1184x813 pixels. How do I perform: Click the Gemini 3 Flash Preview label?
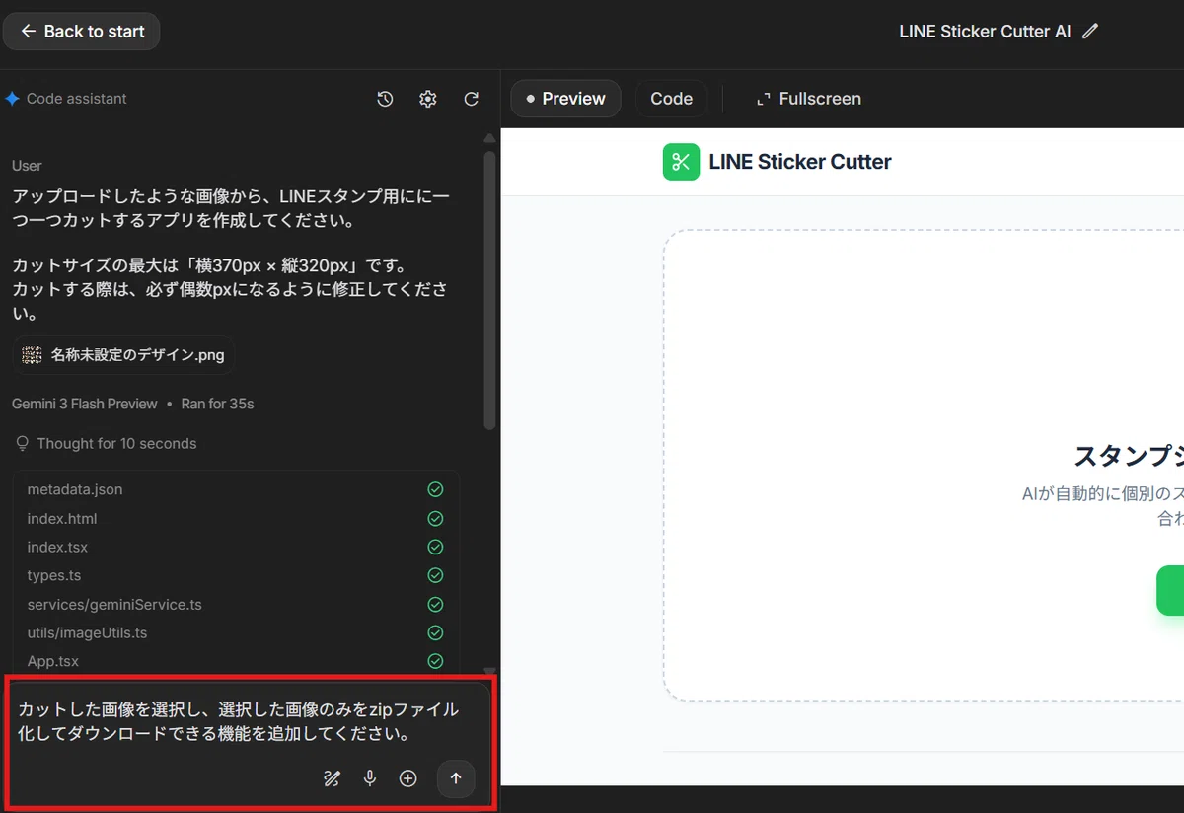click(85, 404)
